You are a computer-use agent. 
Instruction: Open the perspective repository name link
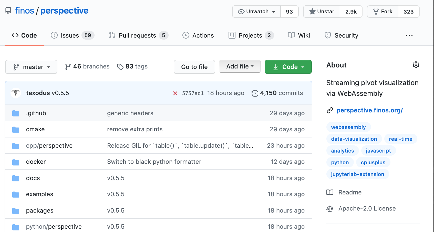pos(64,10)
